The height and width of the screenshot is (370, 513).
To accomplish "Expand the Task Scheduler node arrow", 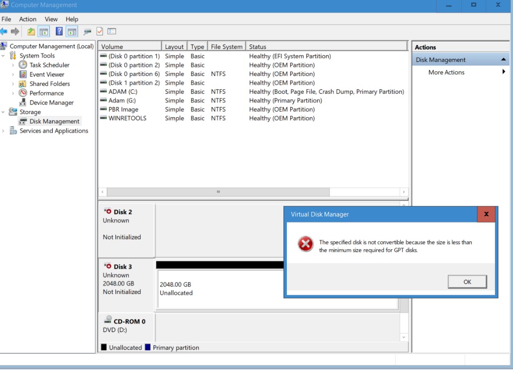I will tap(13, 65).
